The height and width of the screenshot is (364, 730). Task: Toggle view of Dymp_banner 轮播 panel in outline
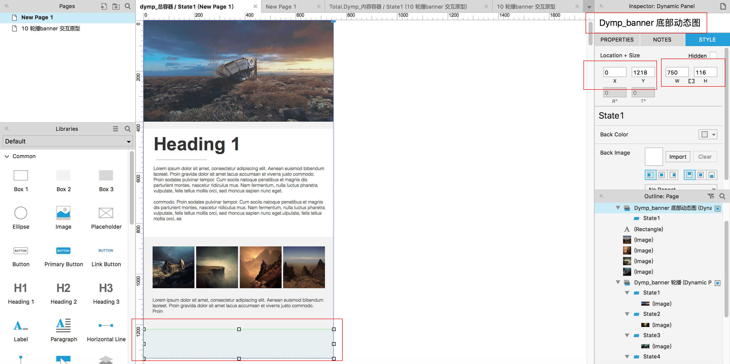(718, 283)
